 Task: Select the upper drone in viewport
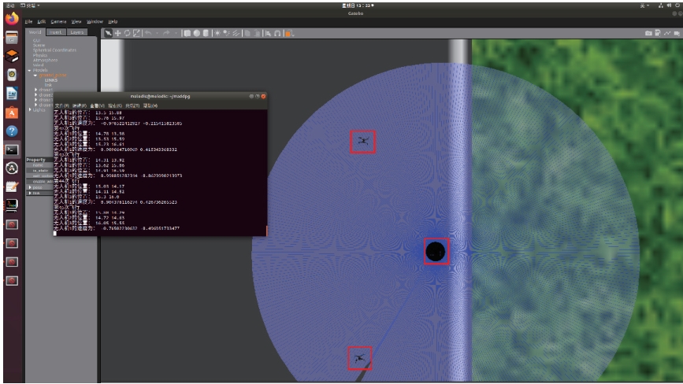click(x=362, y=141)
